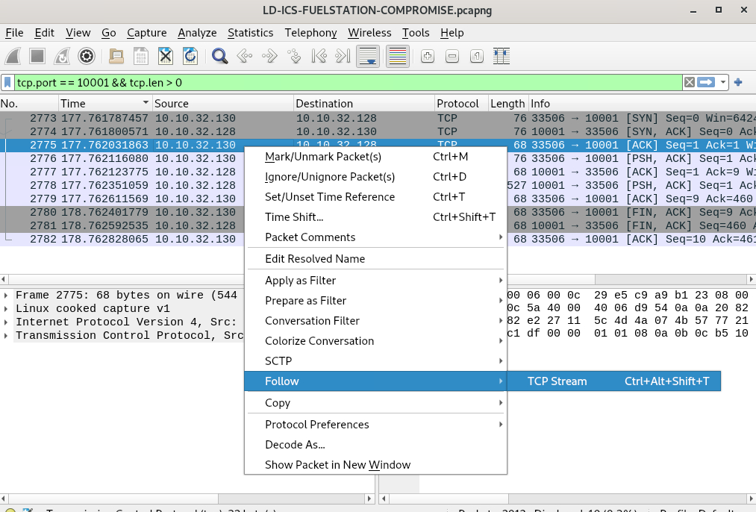Open the filter history dropdown arrow
Image resolution: width=756 pixels, height=512 pixels.
tap(723, 83)
